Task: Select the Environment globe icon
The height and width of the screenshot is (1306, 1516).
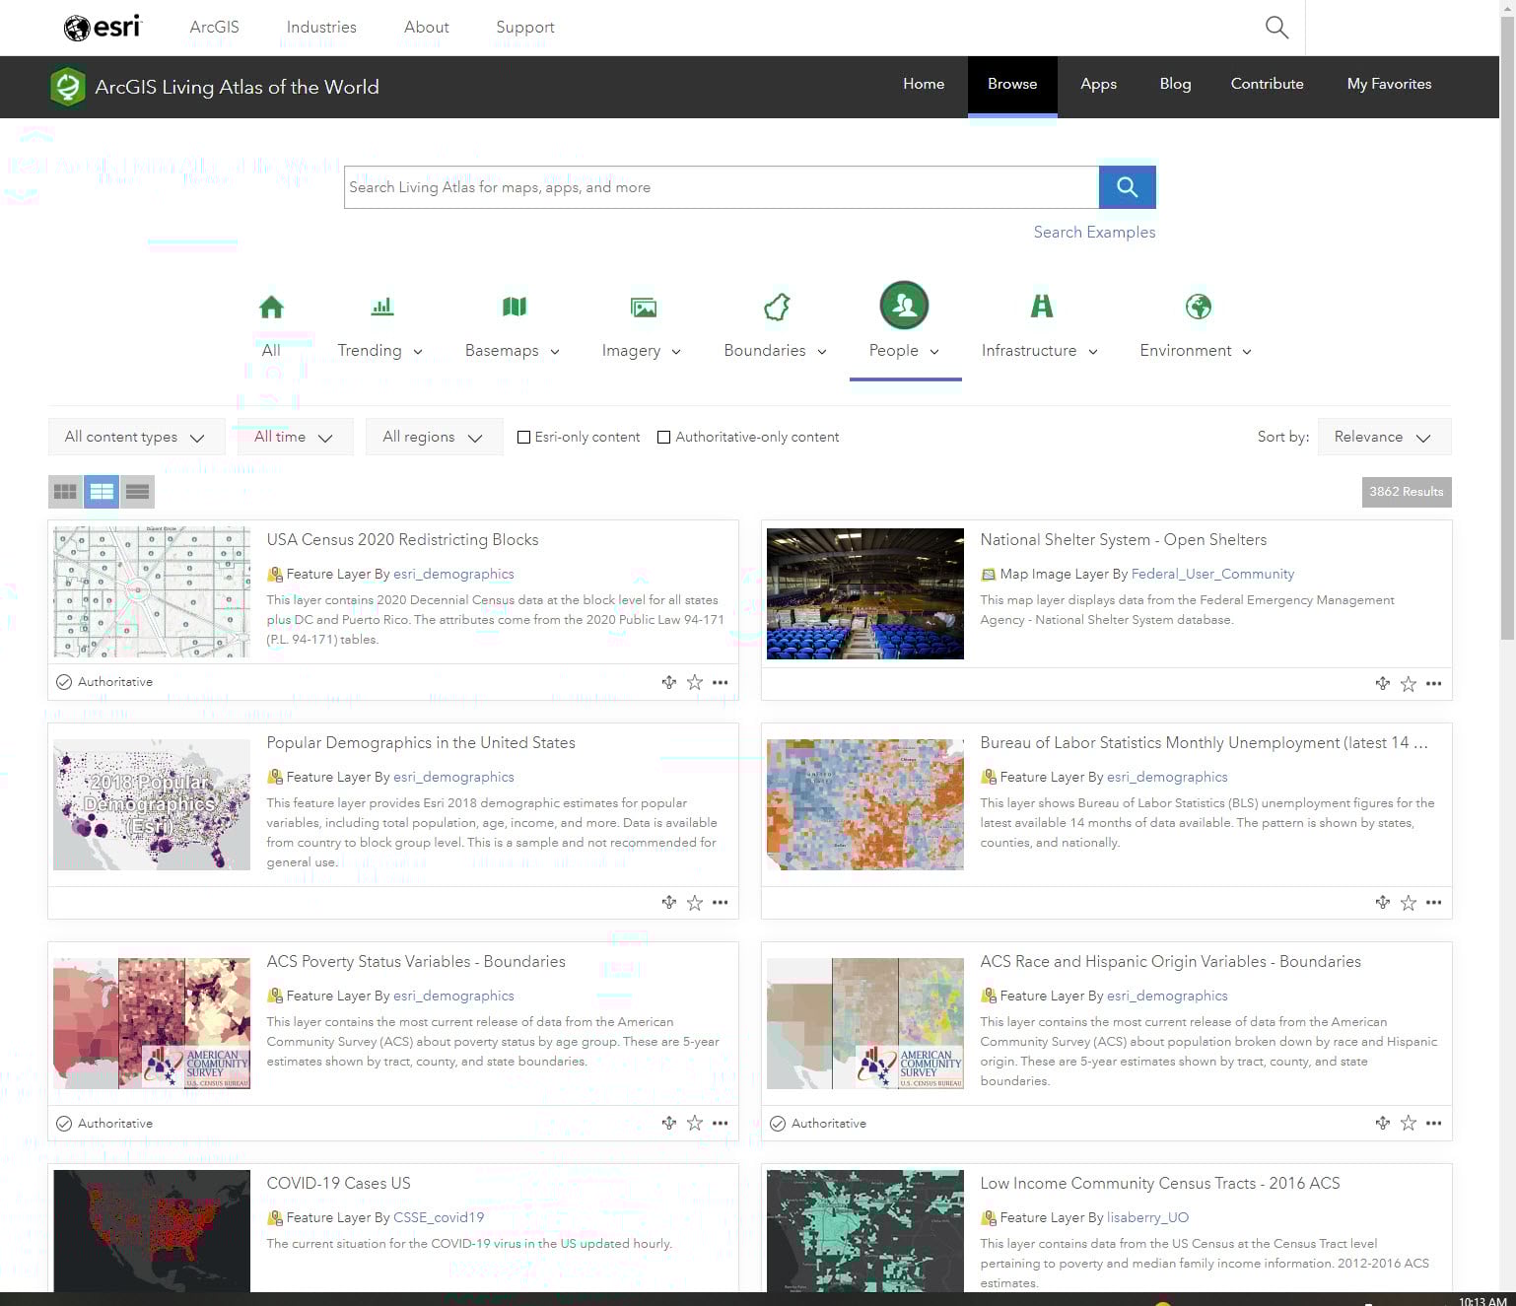Action: pyautogui.click(x=1198, y=307)
